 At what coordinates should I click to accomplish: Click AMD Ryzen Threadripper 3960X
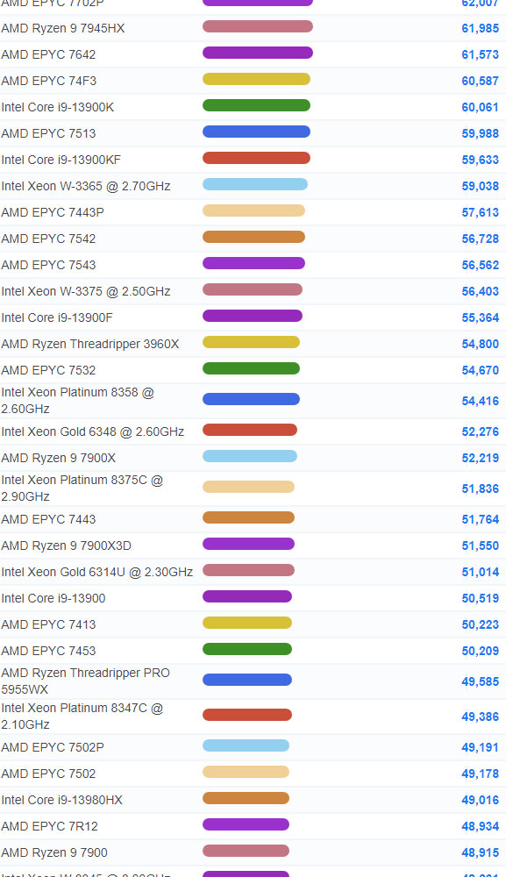click(90, 344)
